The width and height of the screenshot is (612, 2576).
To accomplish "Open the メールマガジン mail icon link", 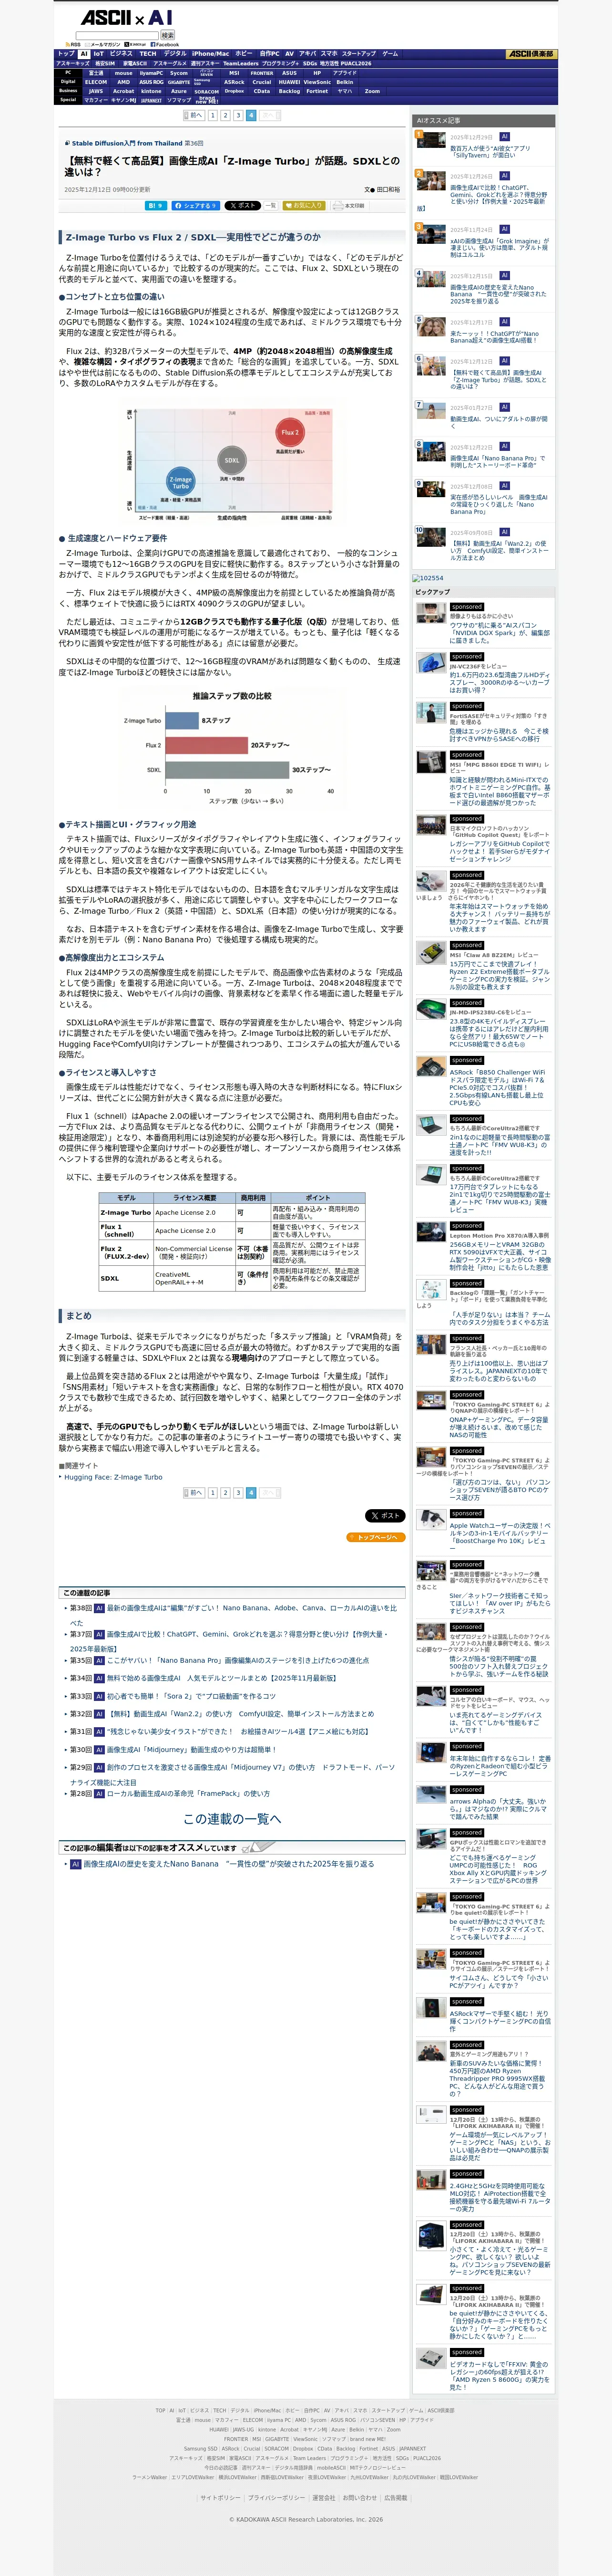I will (102, 44).
